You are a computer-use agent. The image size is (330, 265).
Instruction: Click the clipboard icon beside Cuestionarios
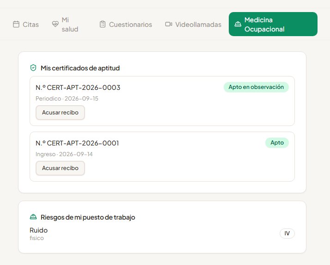(103, 24)
